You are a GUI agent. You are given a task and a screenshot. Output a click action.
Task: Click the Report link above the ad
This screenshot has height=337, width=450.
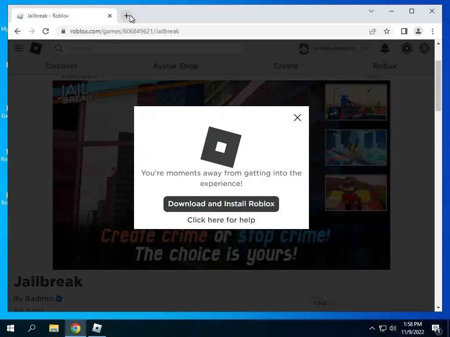(374, 76)
